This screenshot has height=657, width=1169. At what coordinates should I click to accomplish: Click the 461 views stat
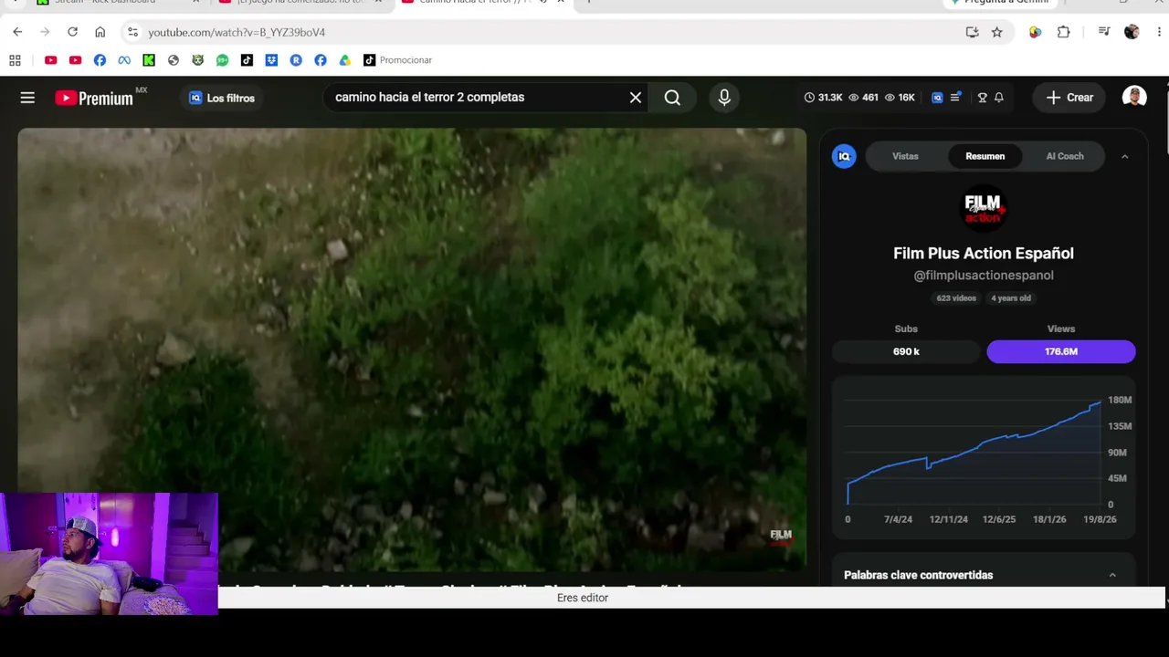click(863, 98)
